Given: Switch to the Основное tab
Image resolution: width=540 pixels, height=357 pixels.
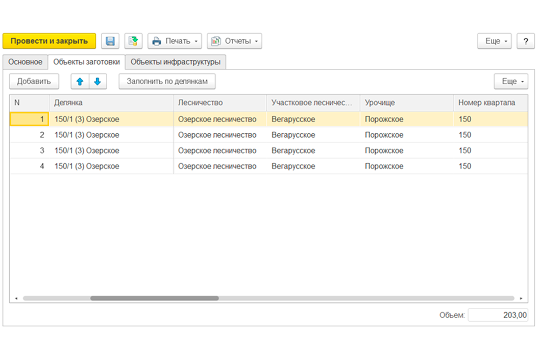Looking at the screenshot, I should [25, 62].
